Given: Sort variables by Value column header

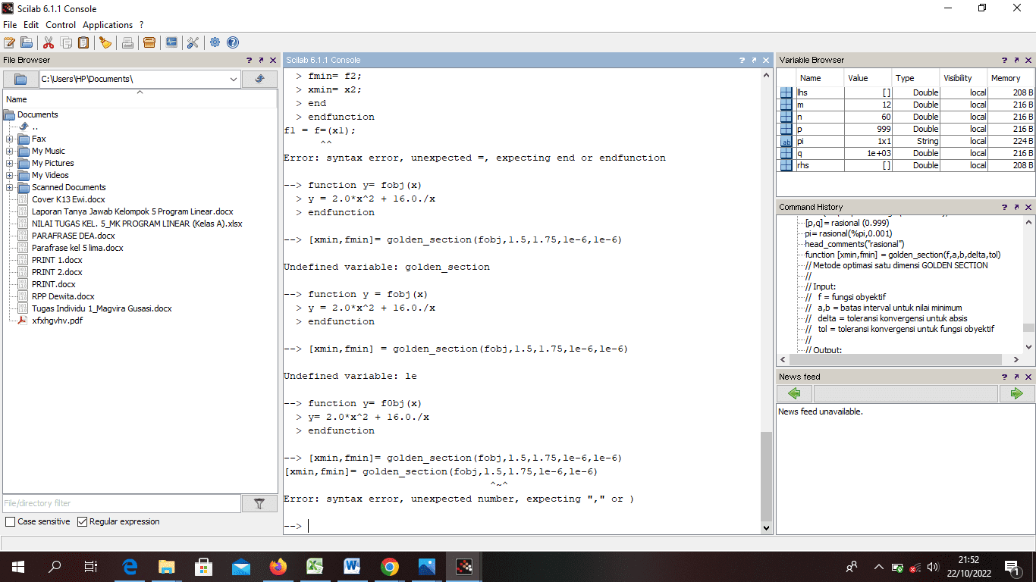Looking at the screenshot, I should [867, 78].
